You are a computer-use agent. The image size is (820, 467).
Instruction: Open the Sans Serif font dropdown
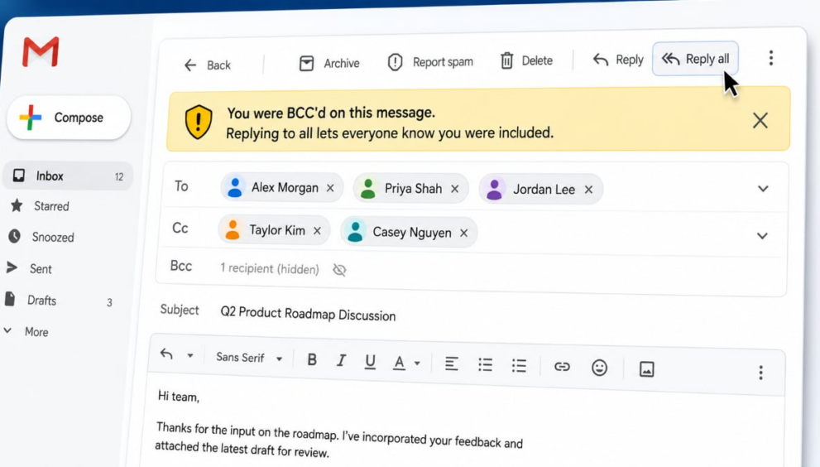click(249, 358)
